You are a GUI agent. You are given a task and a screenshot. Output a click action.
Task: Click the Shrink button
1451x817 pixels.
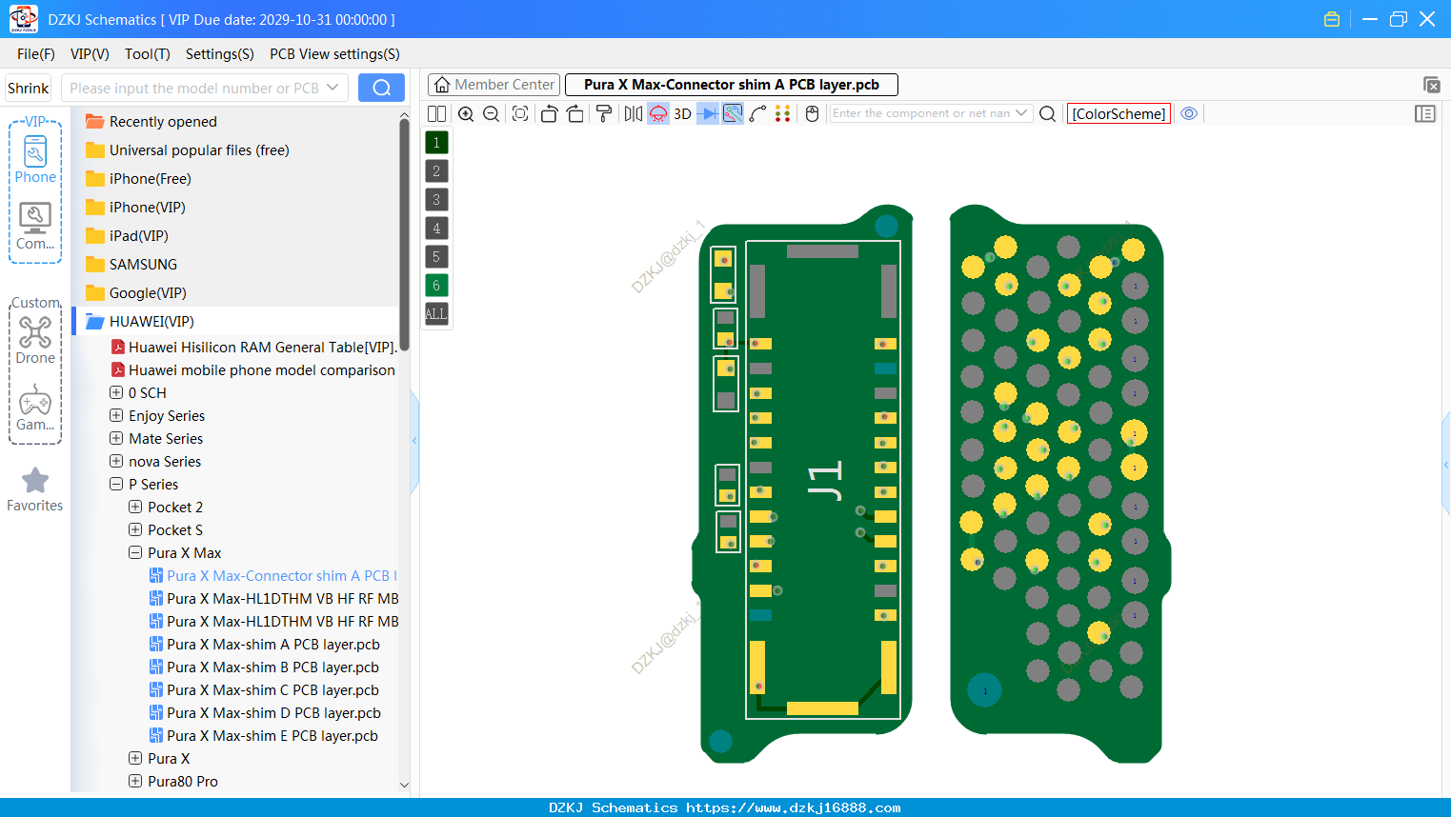click(x=29, y=88)
